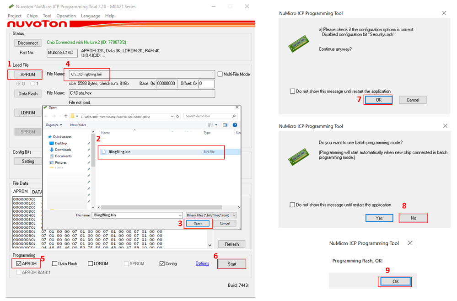Open the Help menu
This screenshot has width=457, height=301.
[110, 16]
